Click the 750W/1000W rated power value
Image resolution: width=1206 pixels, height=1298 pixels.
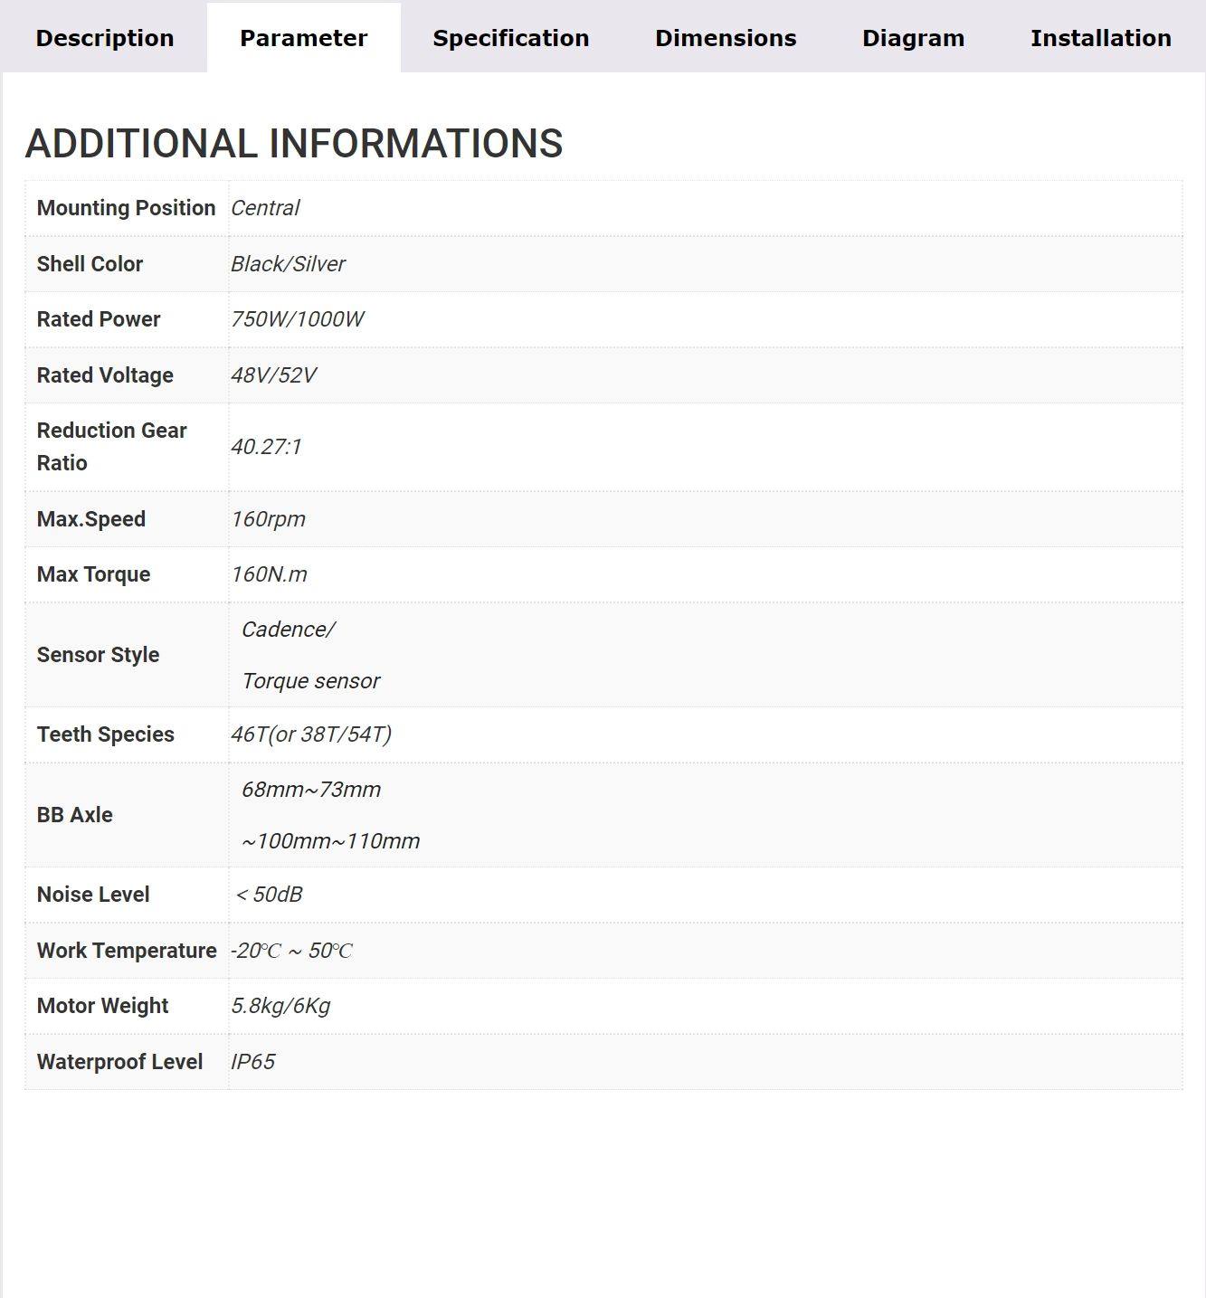click(297, 319)
